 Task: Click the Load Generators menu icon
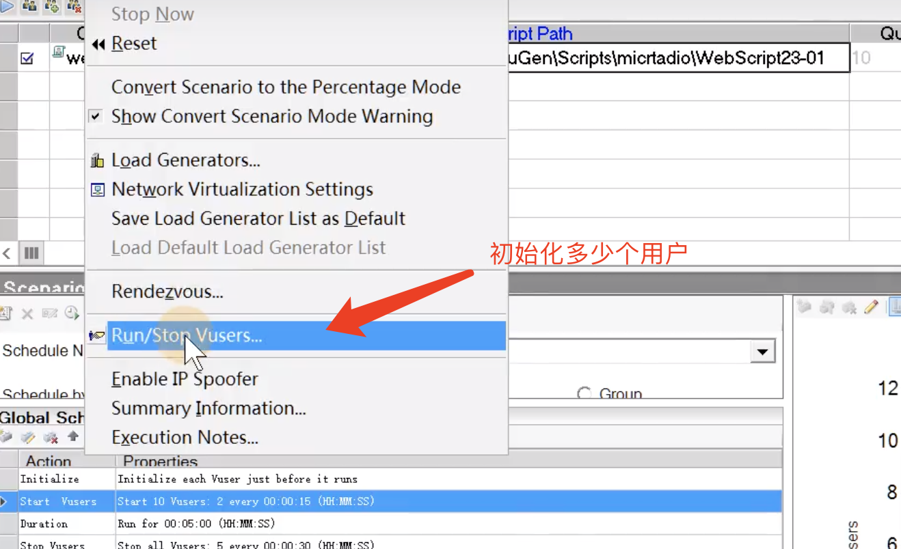pyautogui.click(x=97, y=161)
